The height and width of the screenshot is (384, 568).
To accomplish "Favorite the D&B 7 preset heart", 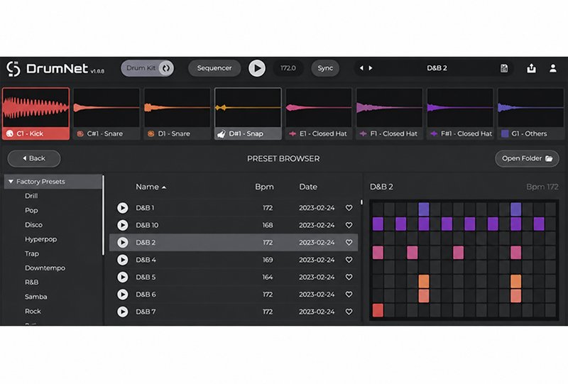I will pos(349,312).
